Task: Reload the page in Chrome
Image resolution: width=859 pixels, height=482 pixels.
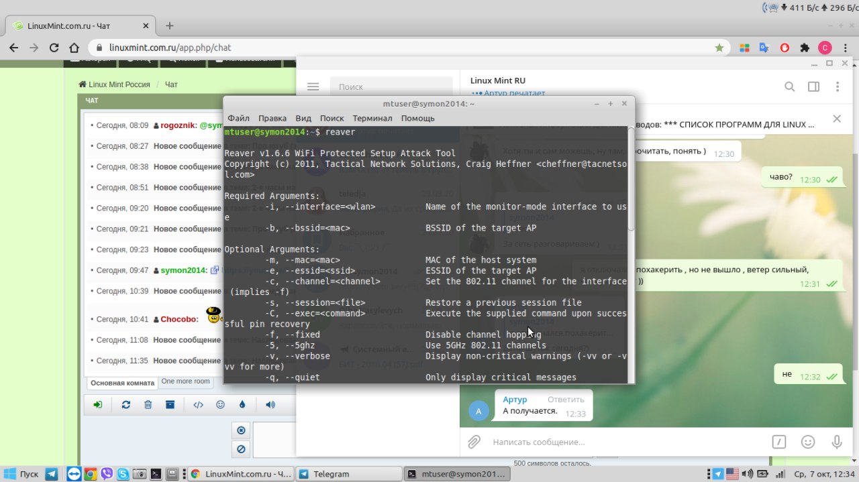Action: pyautogui.click(x=54, y=48)
